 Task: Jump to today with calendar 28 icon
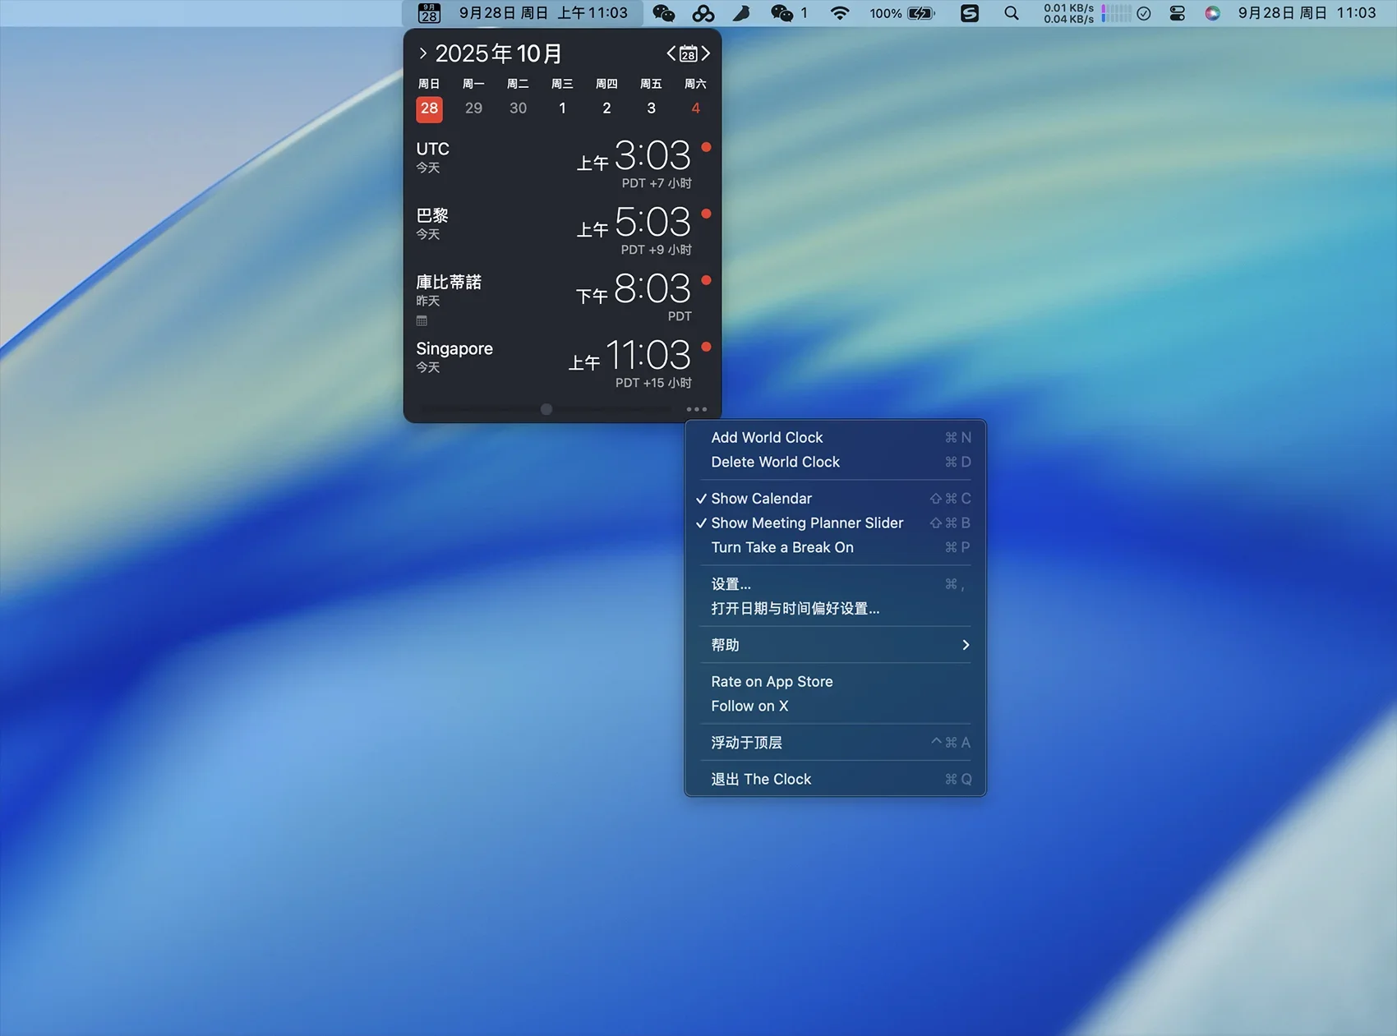(x=689, y=54)
